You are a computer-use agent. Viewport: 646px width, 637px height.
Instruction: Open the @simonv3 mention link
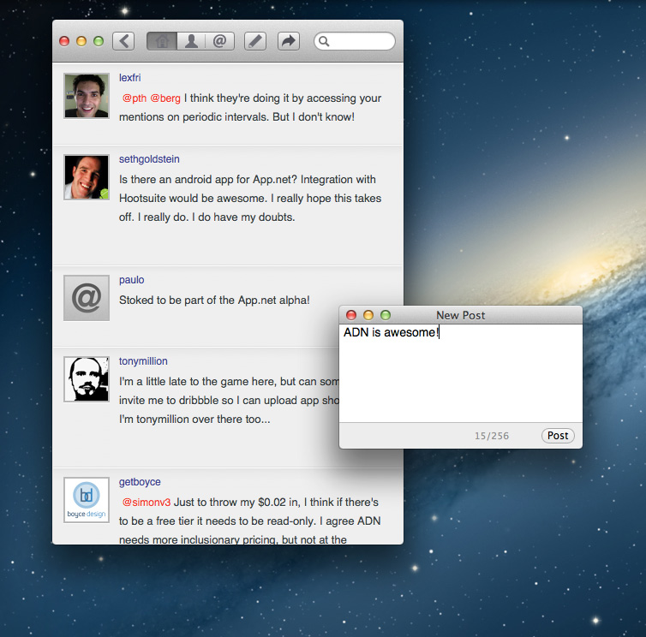pos(147,502)
